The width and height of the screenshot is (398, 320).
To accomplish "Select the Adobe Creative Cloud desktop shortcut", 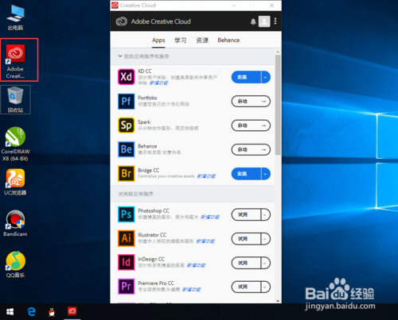I will tap(15, 61).
